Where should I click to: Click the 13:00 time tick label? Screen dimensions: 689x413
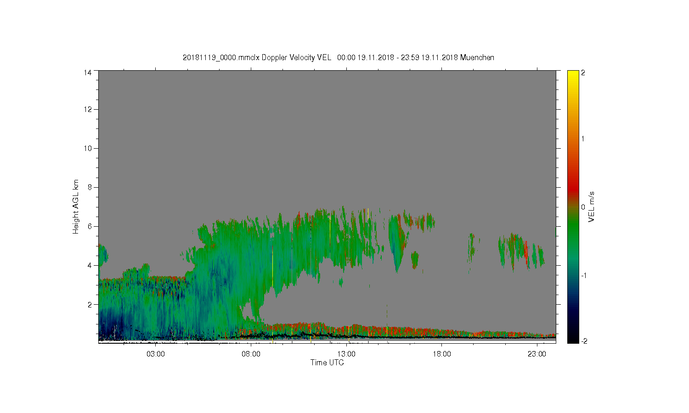pyautogui.click(x=346, y=354)
